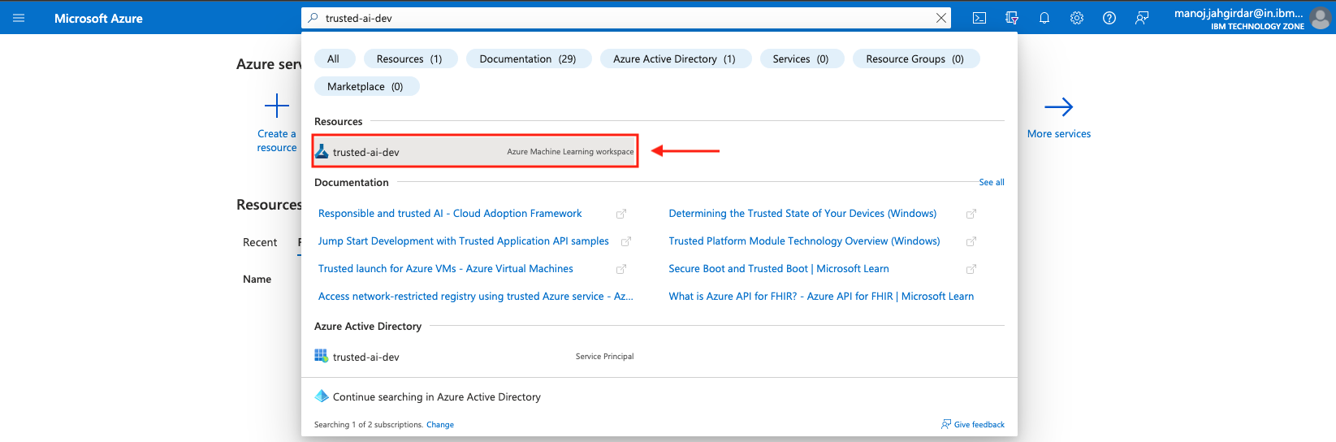Open trusted-ai-dev Service Principal result

pyautogui.click(x=475, y=356)
